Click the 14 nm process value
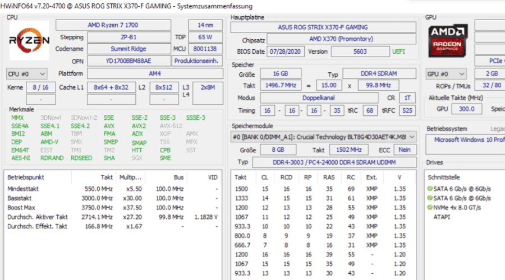This screenshot has height=280, width=505. [x=205, y=25]
